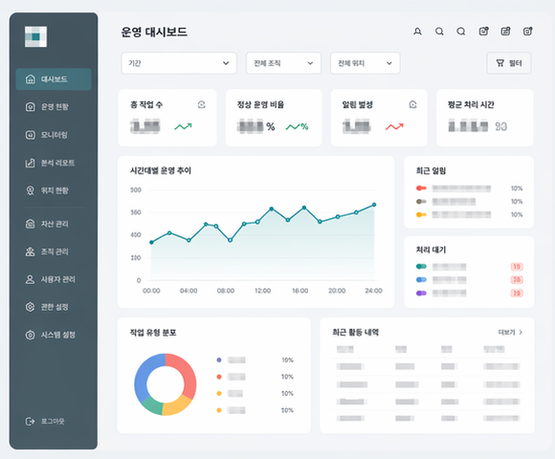Click the 시간대별 운영 추이 chart title

coord(161,171)
